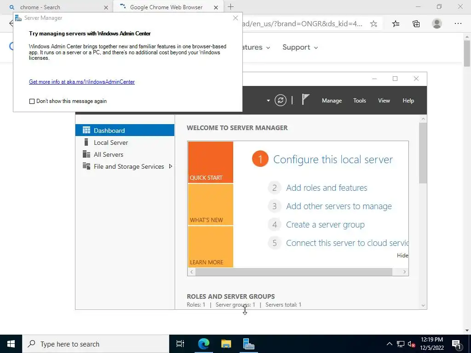Click the welcome tile scroll right arrow

point(404,272)
